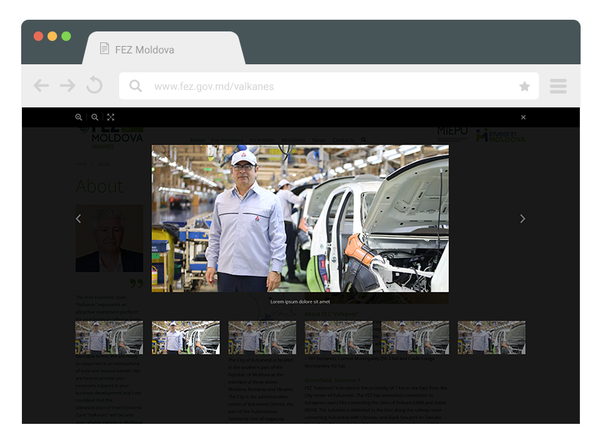Open the Incentives menu item
604x445 pixels.
click(x=262, y=140)
